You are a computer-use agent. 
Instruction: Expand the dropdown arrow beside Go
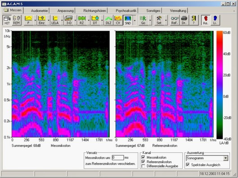click(x=150, y=20)
